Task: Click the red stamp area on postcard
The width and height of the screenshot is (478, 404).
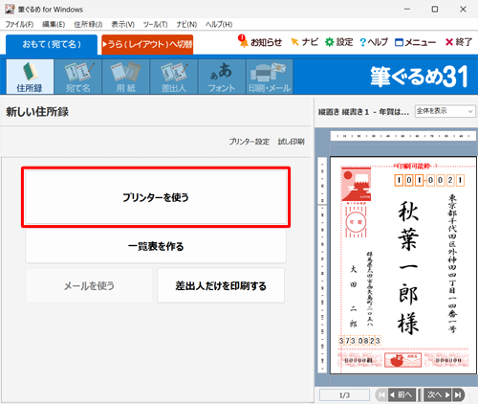Action: click(x=356, y=185)
